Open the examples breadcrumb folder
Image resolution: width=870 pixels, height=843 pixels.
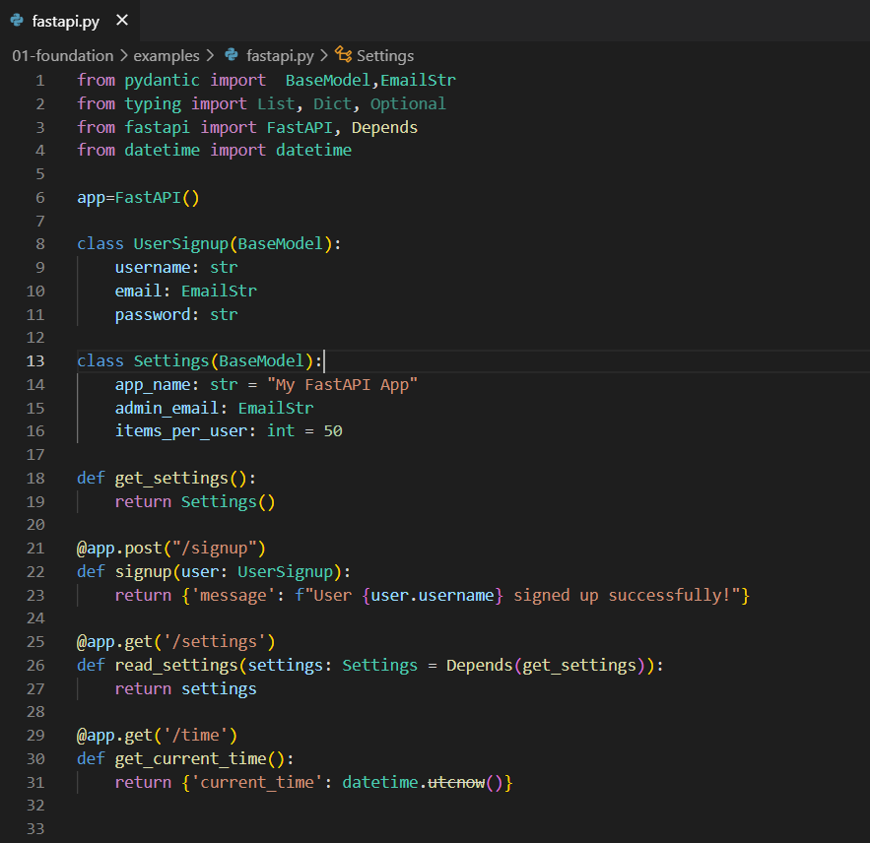(167, 56)
